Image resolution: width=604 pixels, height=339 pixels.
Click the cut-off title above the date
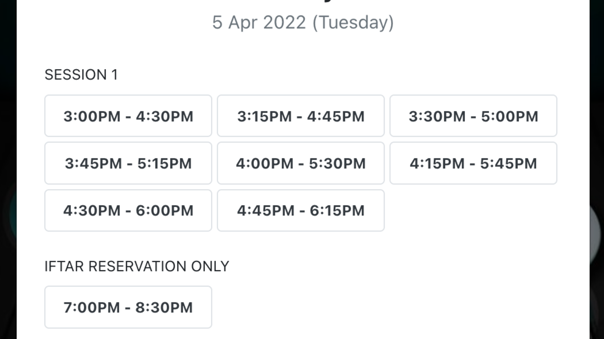coord(327,2)
